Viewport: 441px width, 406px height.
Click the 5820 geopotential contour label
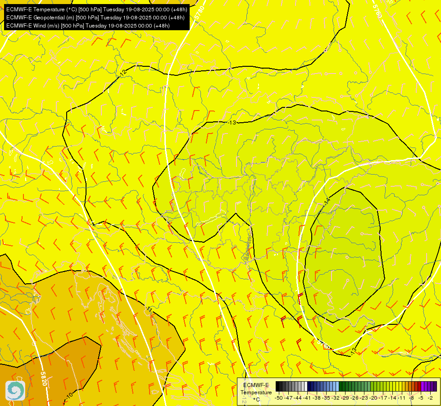click(x=44, y=378)
